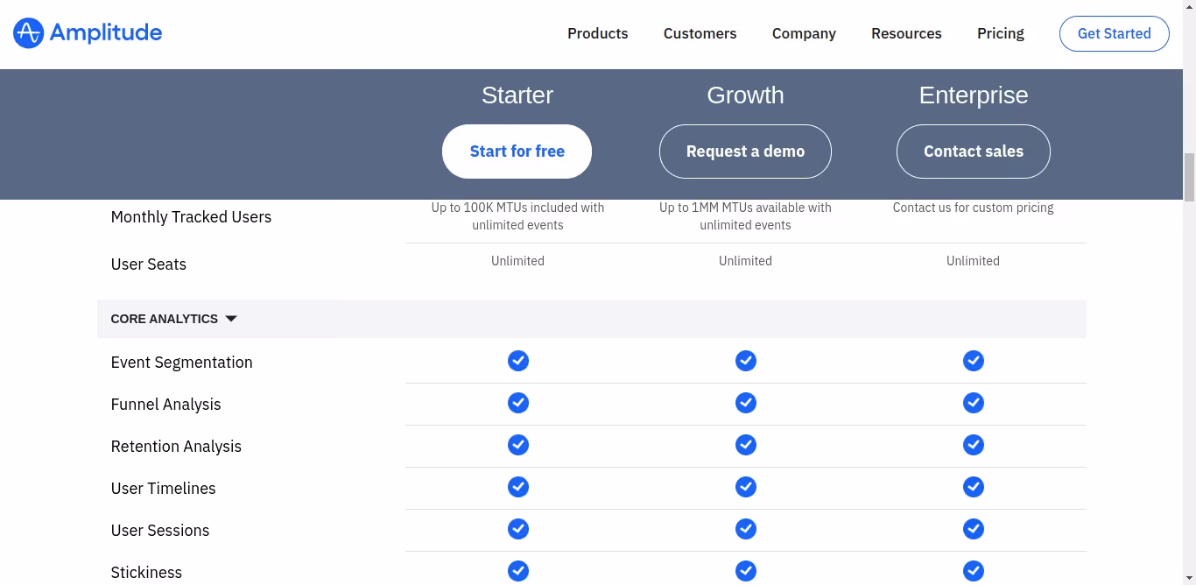Screen dimensions: 1196x585
Task: Toggle the Event Segmentation check for Growth
Action: point(745,360)
